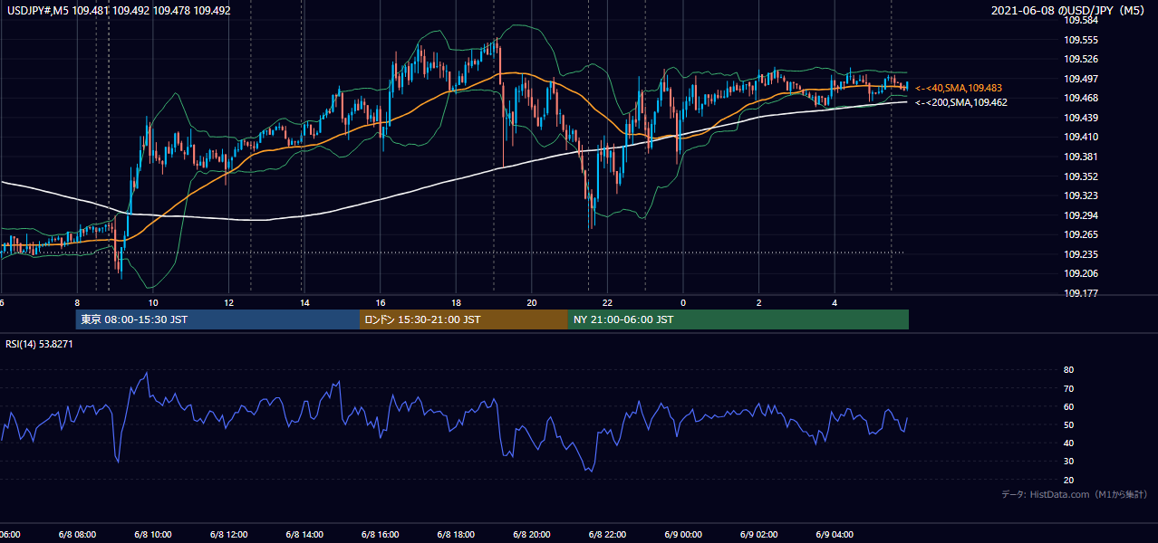This screenshot has height=543, width=1158.
Task: Click the 6/8 18:00 date-time label
Action: pyautogui.click(x=456, y=535)
